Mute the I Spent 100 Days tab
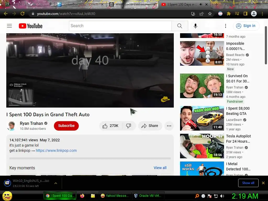Image resolution: width=268 pixels, height=201 pixels. tap(201, 4)
